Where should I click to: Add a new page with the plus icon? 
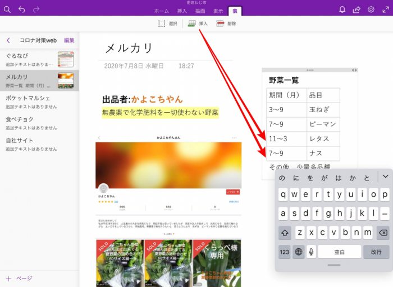point(8,279)
